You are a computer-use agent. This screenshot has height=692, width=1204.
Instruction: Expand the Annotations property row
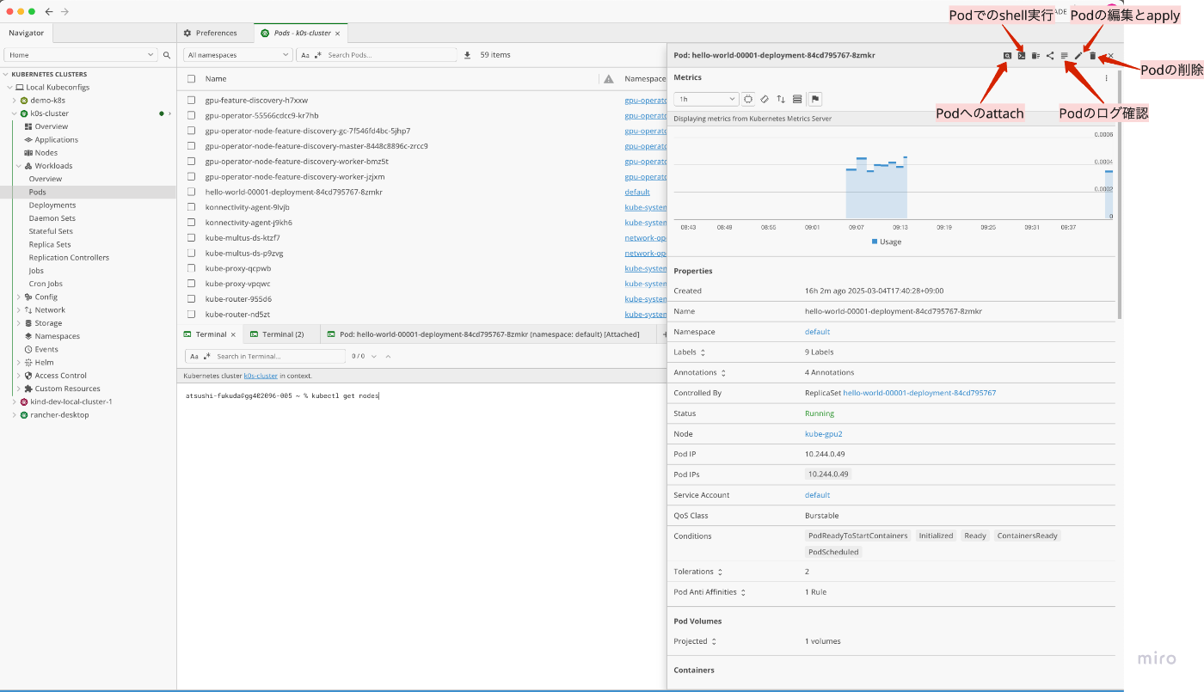pos(723,373)
